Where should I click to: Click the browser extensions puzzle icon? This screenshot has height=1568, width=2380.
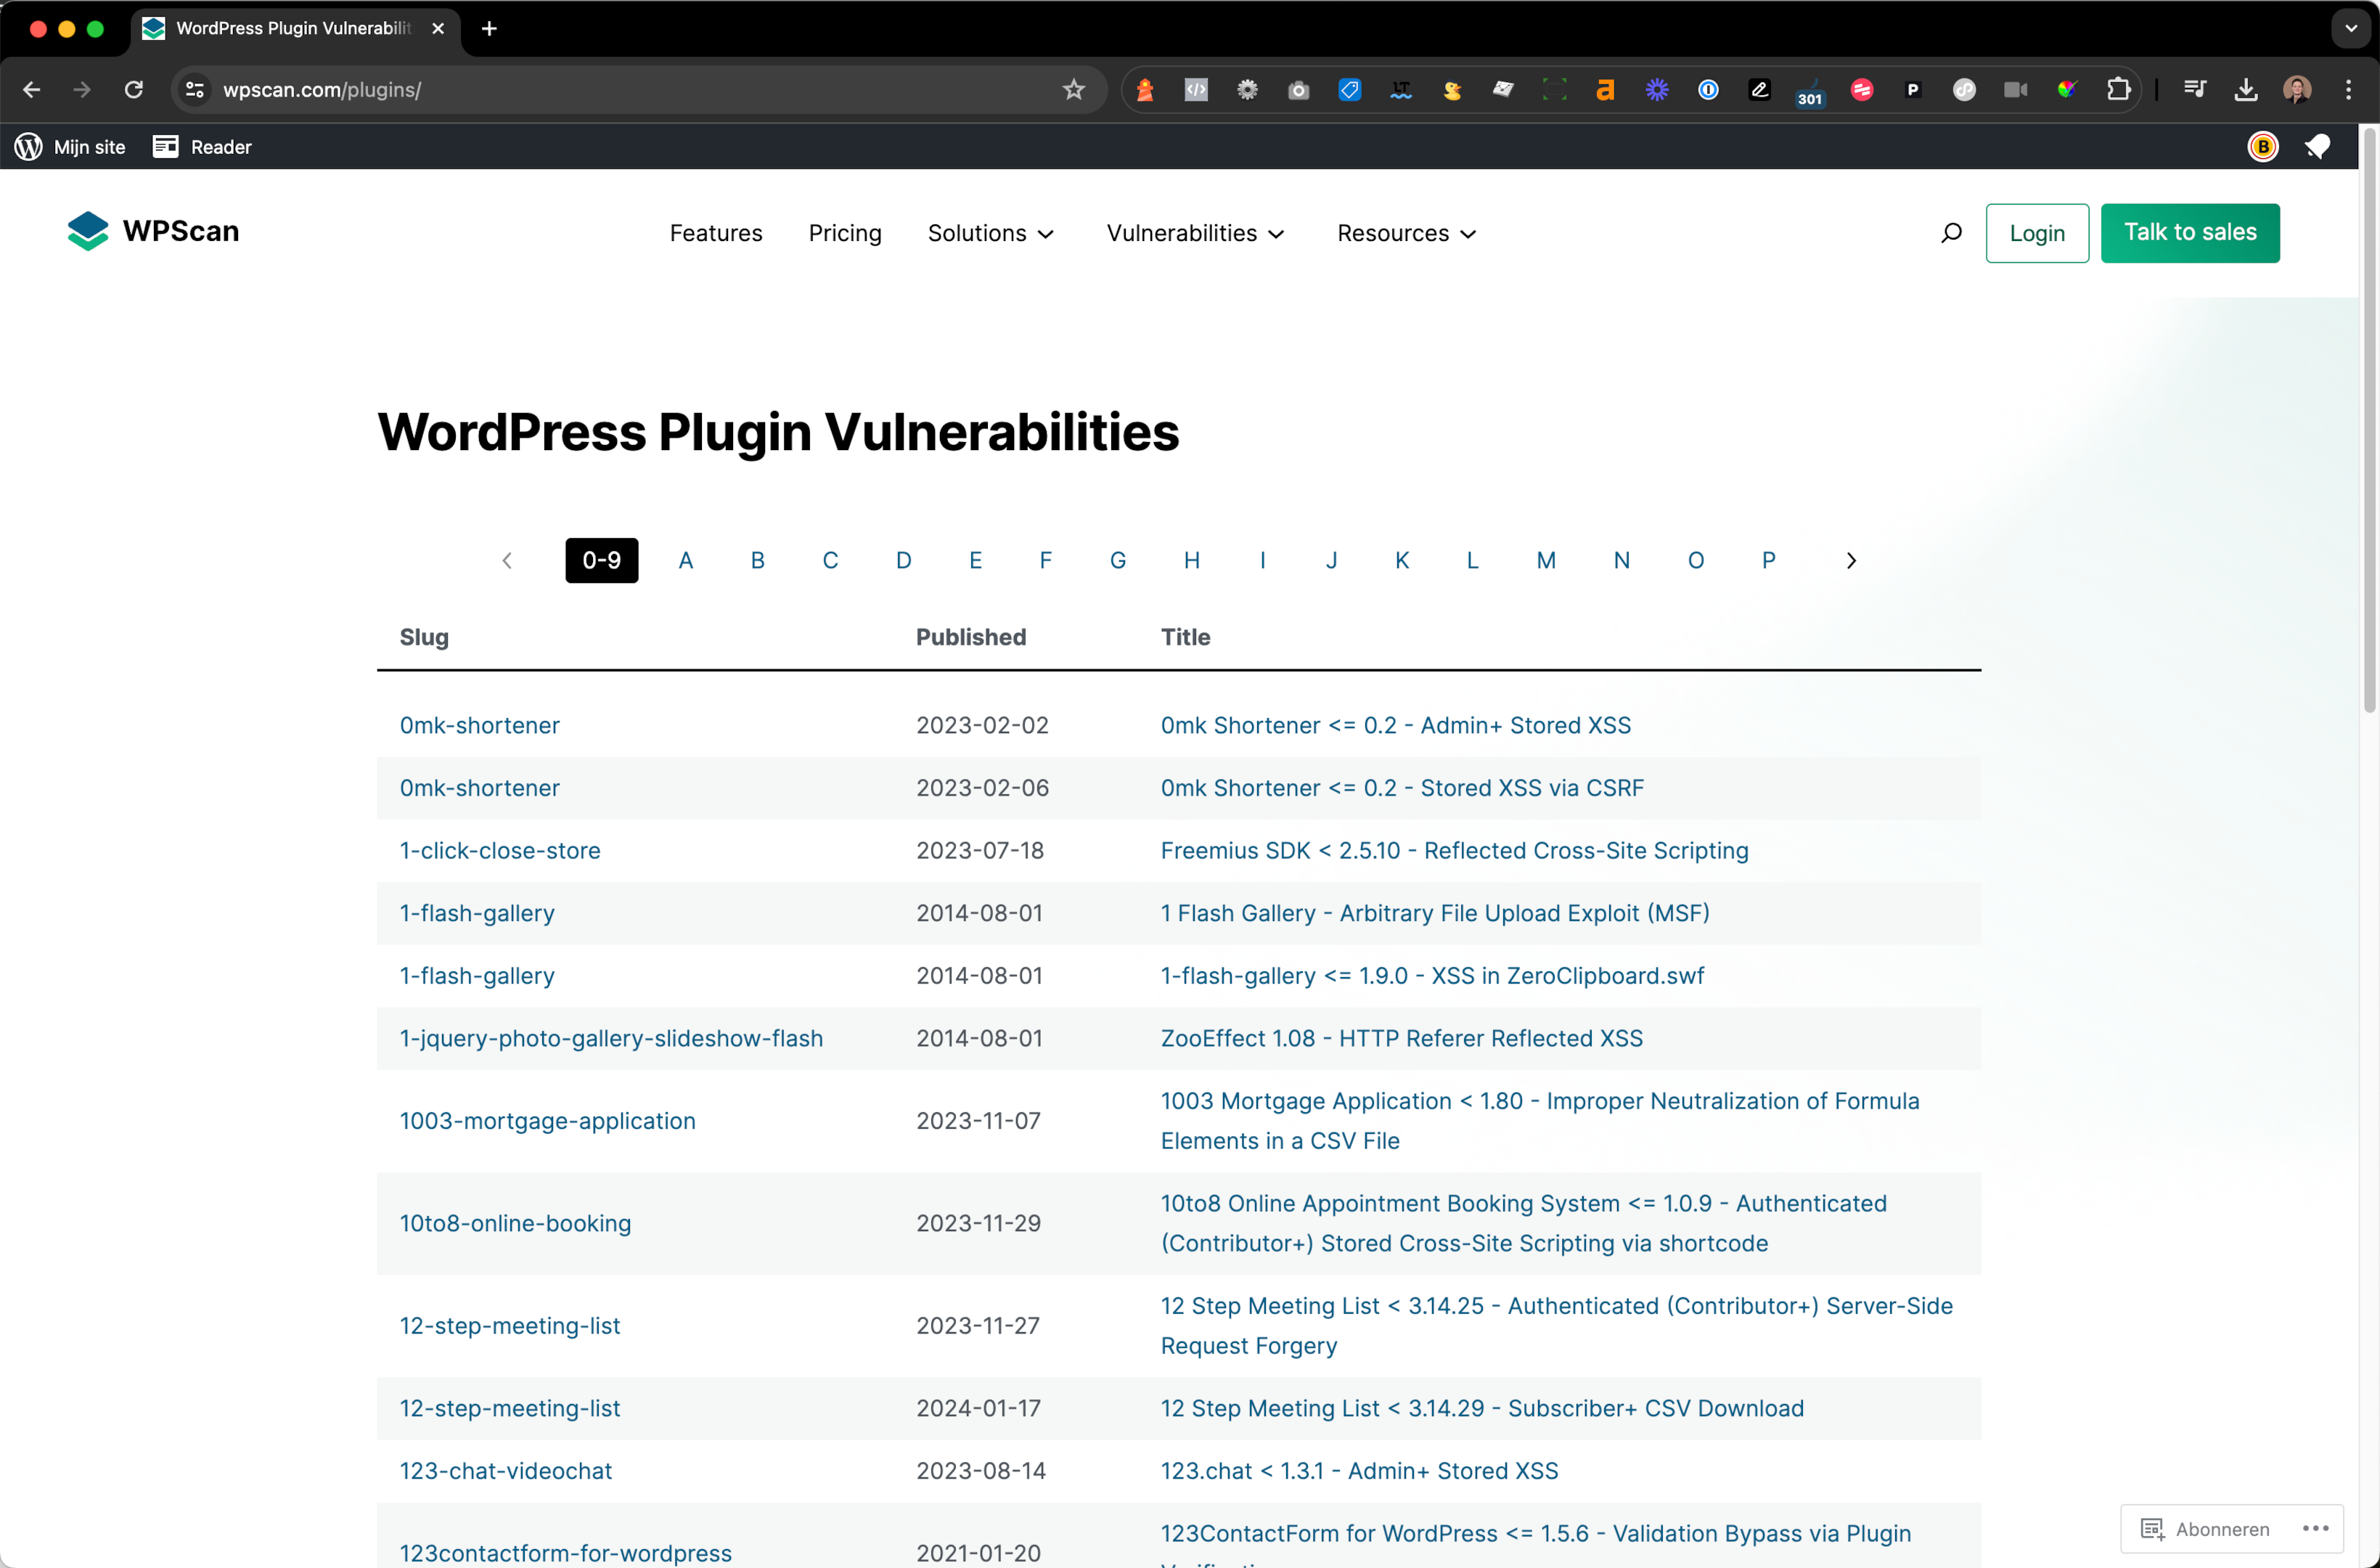pyautogui.click(x=2117, y=89)
